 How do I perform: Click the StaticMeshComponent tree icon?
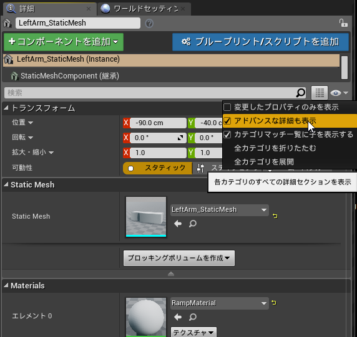(x=14, y=76)
